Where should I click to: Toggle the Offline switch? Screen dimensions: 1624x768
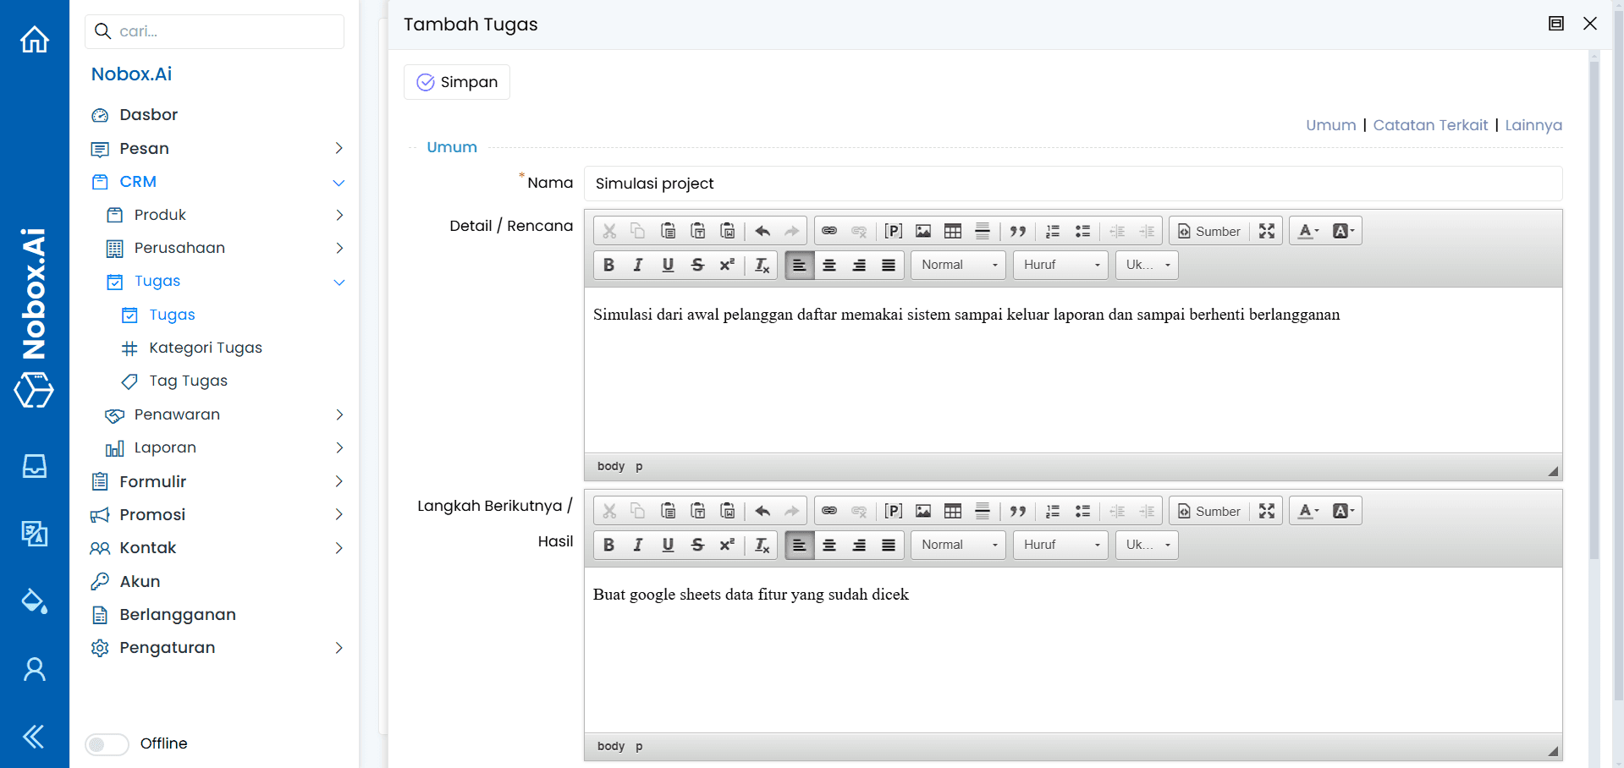click(x=107, y=744)
